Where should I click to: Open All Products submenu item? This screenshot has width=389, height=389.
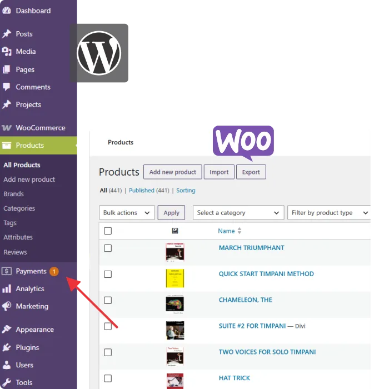pyautogui.click(x=22, y=165)
